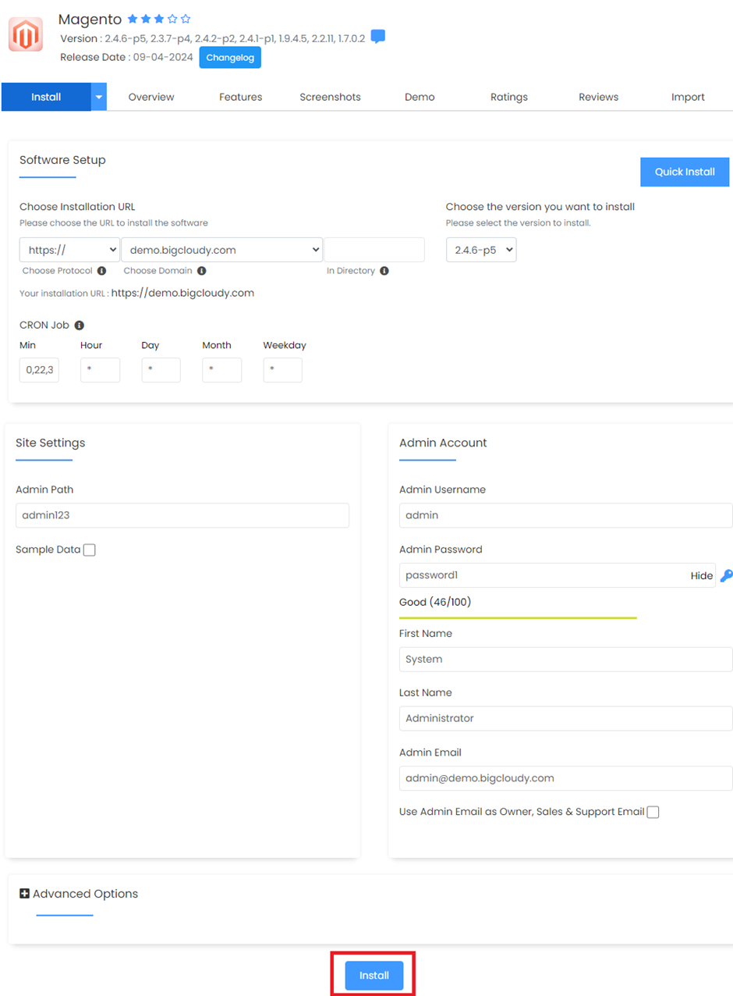Click the In Directory input field

pos(374,249)
